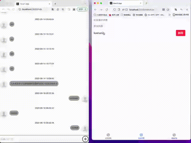The image size is (191, 143).
Task: Click the message bubble under 10:15:10 timestamp
Action: [x=12, y=54]
